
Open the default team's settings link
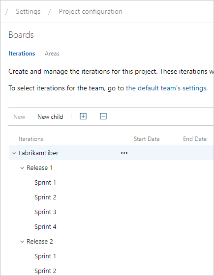click(167, 88)
